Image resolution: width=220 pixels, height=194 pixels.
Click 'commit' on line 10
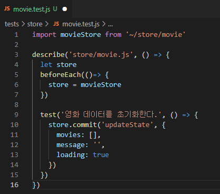click(85, 125)
